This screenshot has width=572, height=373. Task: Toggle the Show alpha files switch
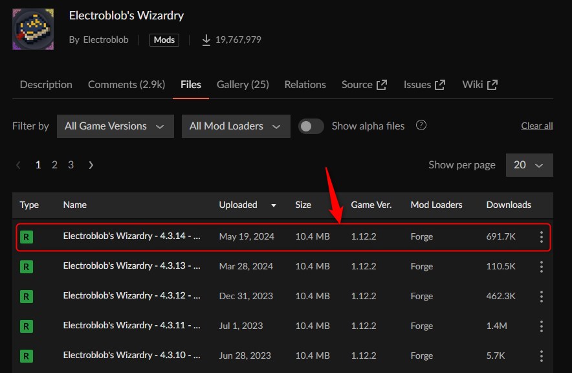pyautogui.click(x=311, y=126)
